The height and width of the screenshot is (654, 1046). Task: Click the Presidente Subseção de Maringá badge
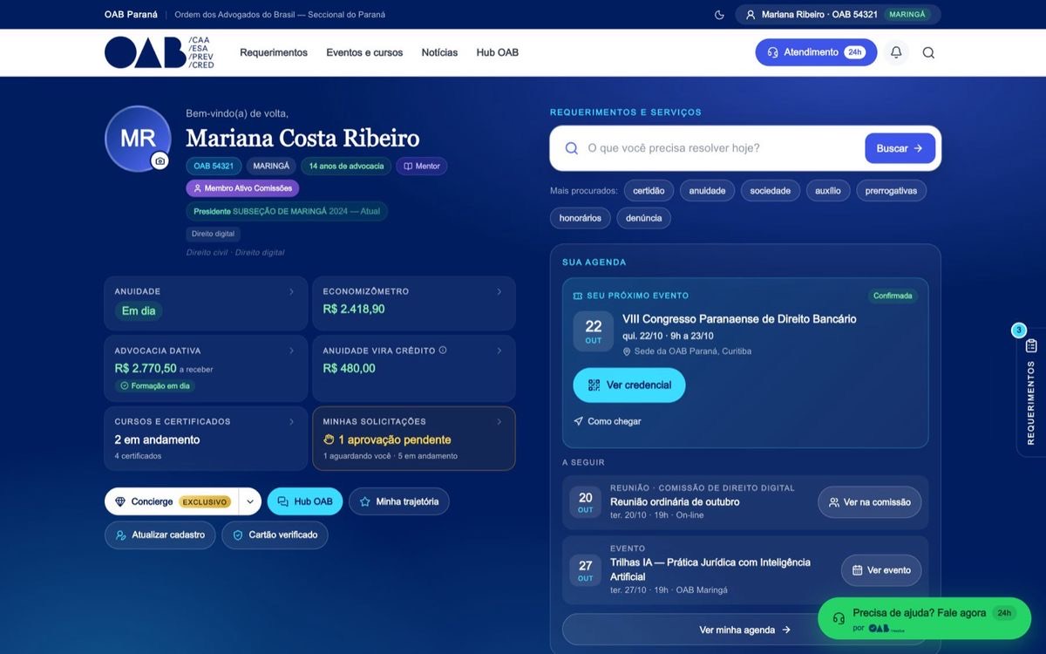(x=287, y=211)
